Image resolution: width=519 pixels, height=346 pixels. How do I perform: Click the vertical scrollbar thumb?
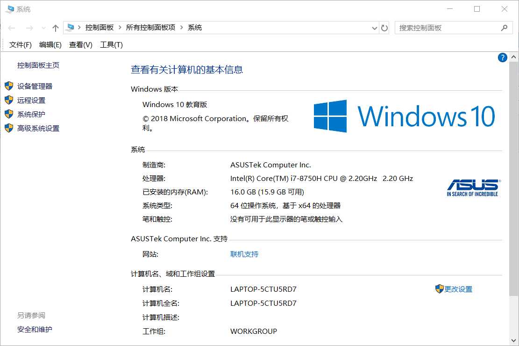point(513,178)
